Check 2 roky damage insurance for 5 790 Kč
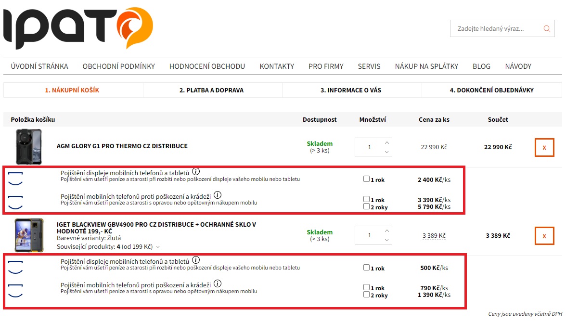The image size is (566, 321). [366, 206]
